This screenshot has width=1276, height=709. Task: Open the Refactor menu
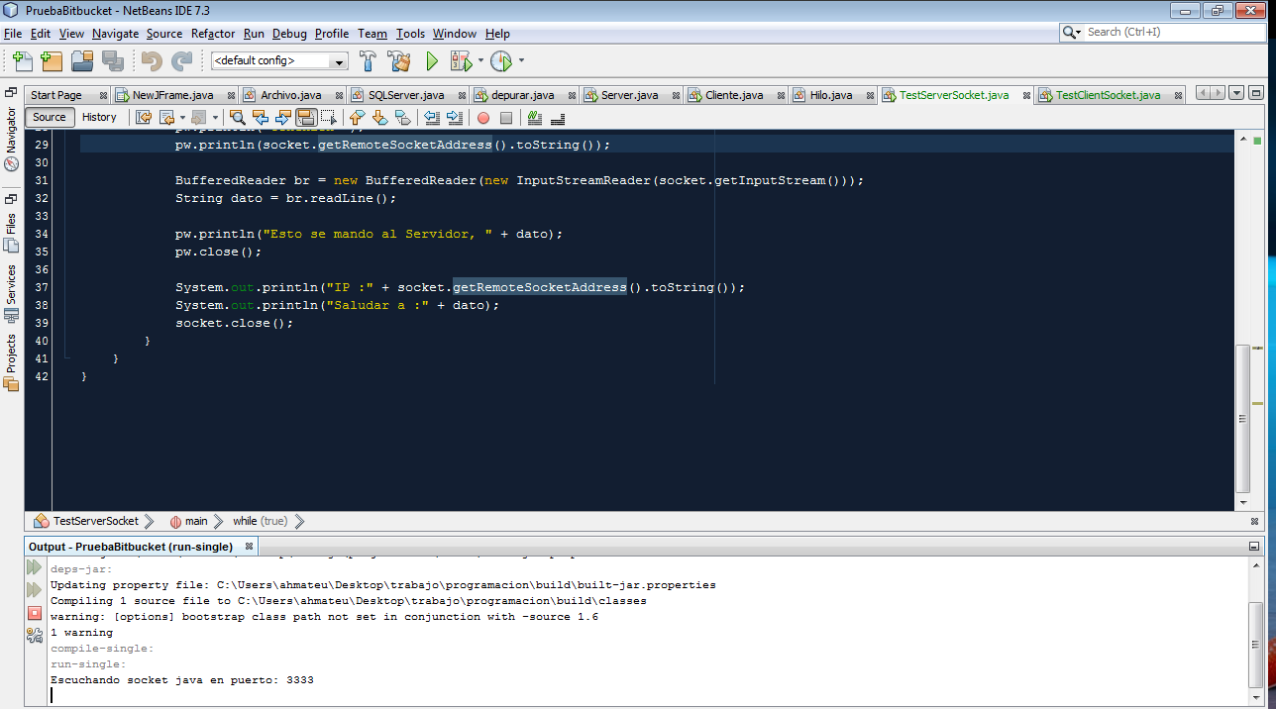(212, 33)
